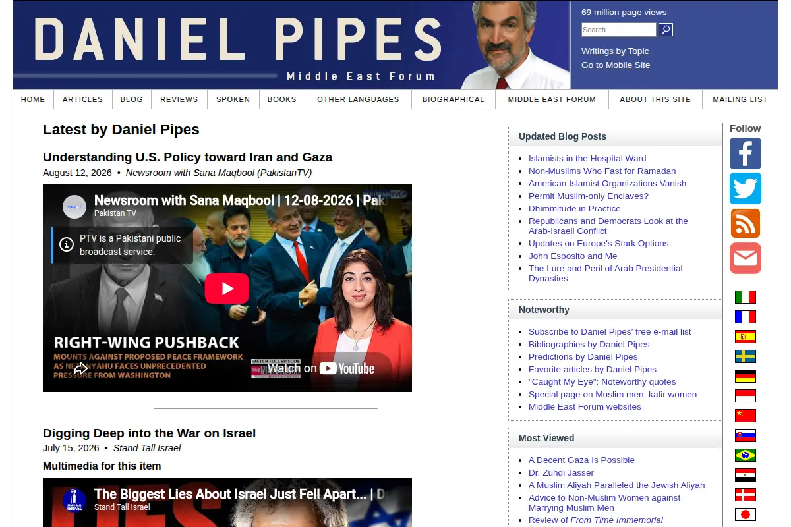Viewport: 791px width, 527px height.
Task: Open "Caught My Eye": Noteworthy quotes link
Action: tap(602, 381)
